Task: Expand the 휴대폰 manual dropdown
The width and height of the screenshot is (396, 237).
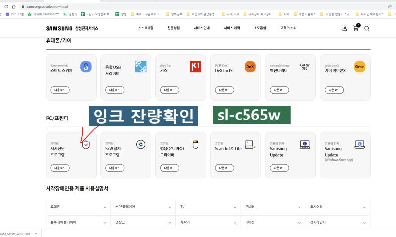Action: click(x=78, y=207)
